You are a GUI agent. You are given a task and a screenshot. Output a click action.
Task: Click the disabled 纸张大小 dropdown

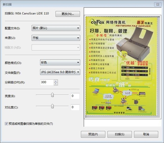pos(56,47)
